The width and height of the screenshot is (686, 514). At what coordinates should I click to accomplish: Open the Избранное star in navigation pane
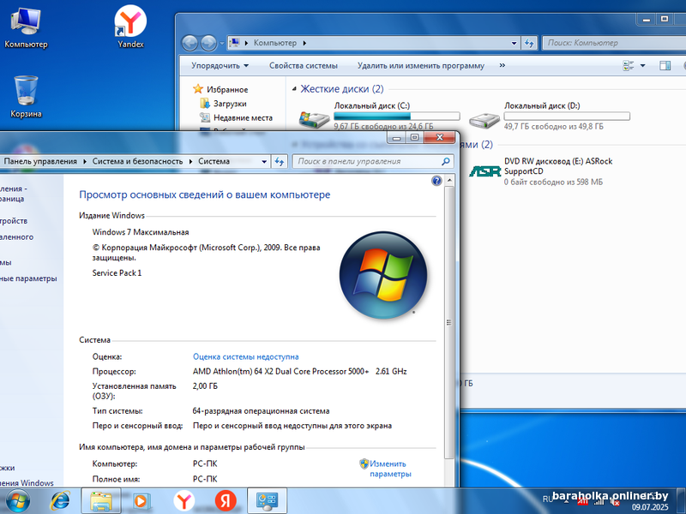pos(198,89)
